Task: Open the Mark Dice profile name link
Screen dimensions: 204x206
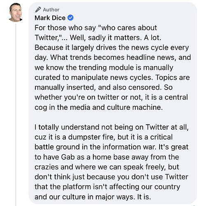Action: [50, 18]
